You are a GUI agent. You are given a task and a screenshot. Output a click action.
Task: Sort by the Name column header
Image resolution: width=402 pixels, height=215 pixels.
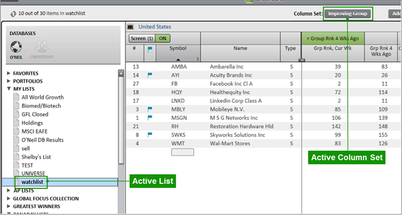(241, 53)
